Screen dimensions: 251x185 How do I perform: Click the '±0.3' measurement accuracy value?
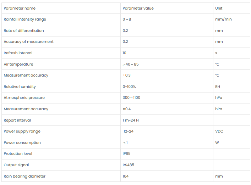126,75
